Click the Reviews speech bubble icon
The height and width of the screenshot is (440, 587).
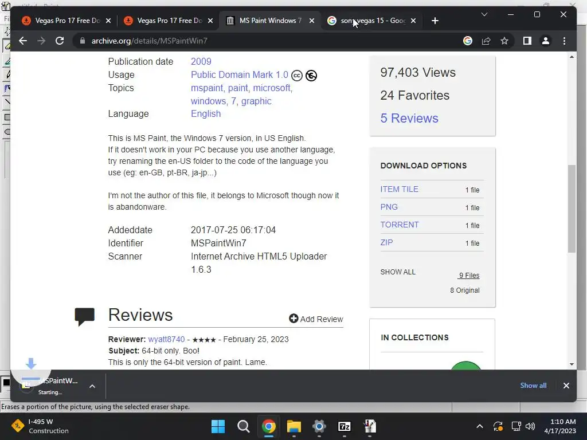[x=85, y=317]
